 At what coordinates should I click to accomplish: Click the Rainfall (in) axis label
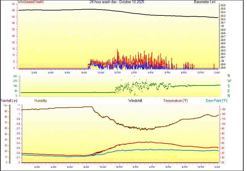(x=9, y=101)
